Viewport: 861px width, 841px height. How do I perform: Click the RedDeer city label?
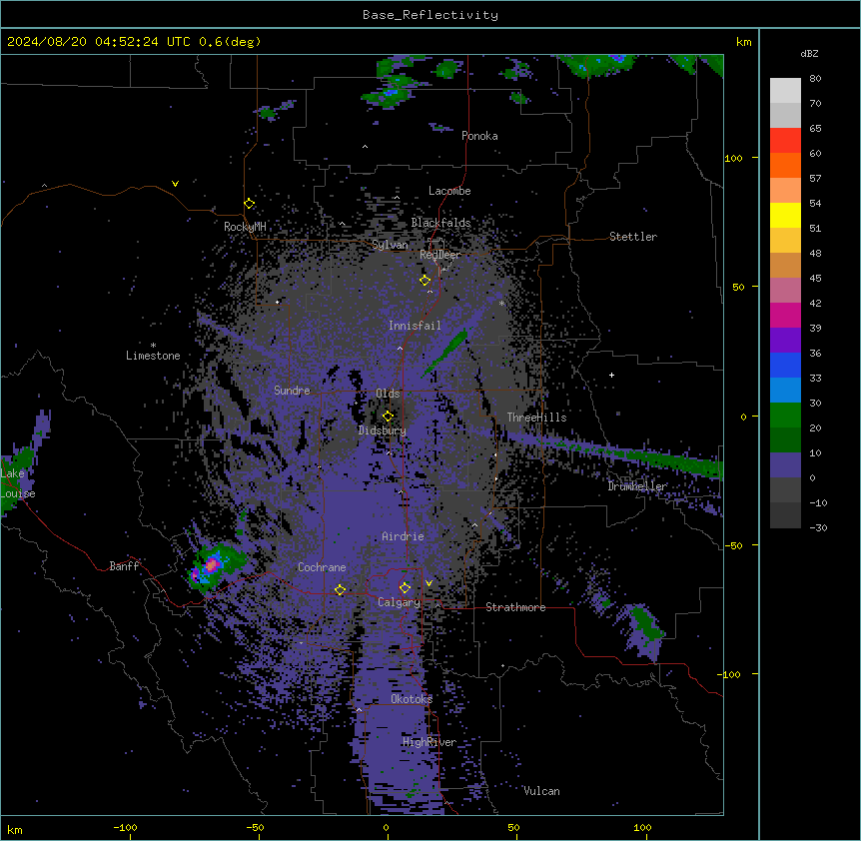pyautogui.click(x=440, y=255)
